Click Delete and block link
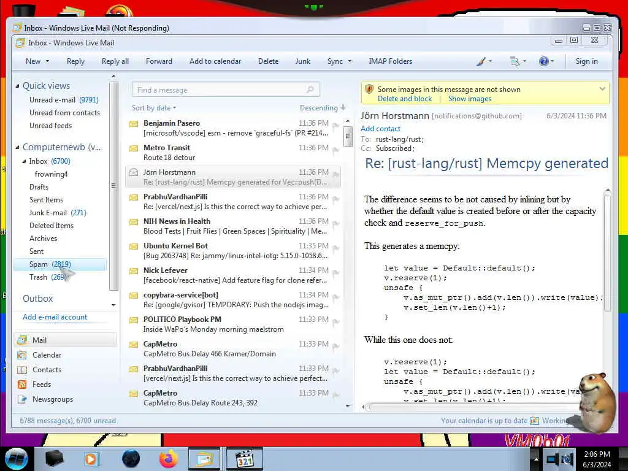628x471 pixels. point(405,99)
